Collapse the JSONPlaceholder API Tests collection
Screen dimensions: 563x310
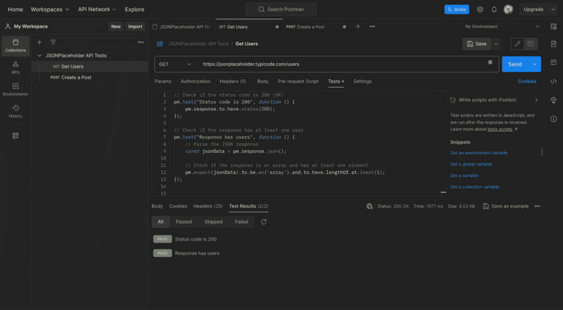pos(40,55)
